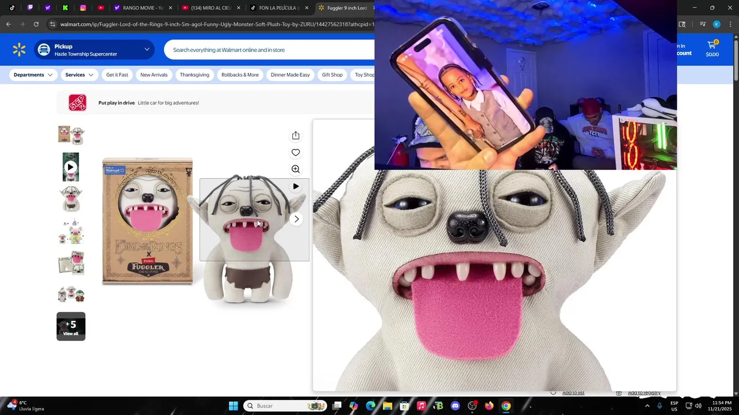Click the zoom magnifier icon on the product image

[x=296, y=169]
